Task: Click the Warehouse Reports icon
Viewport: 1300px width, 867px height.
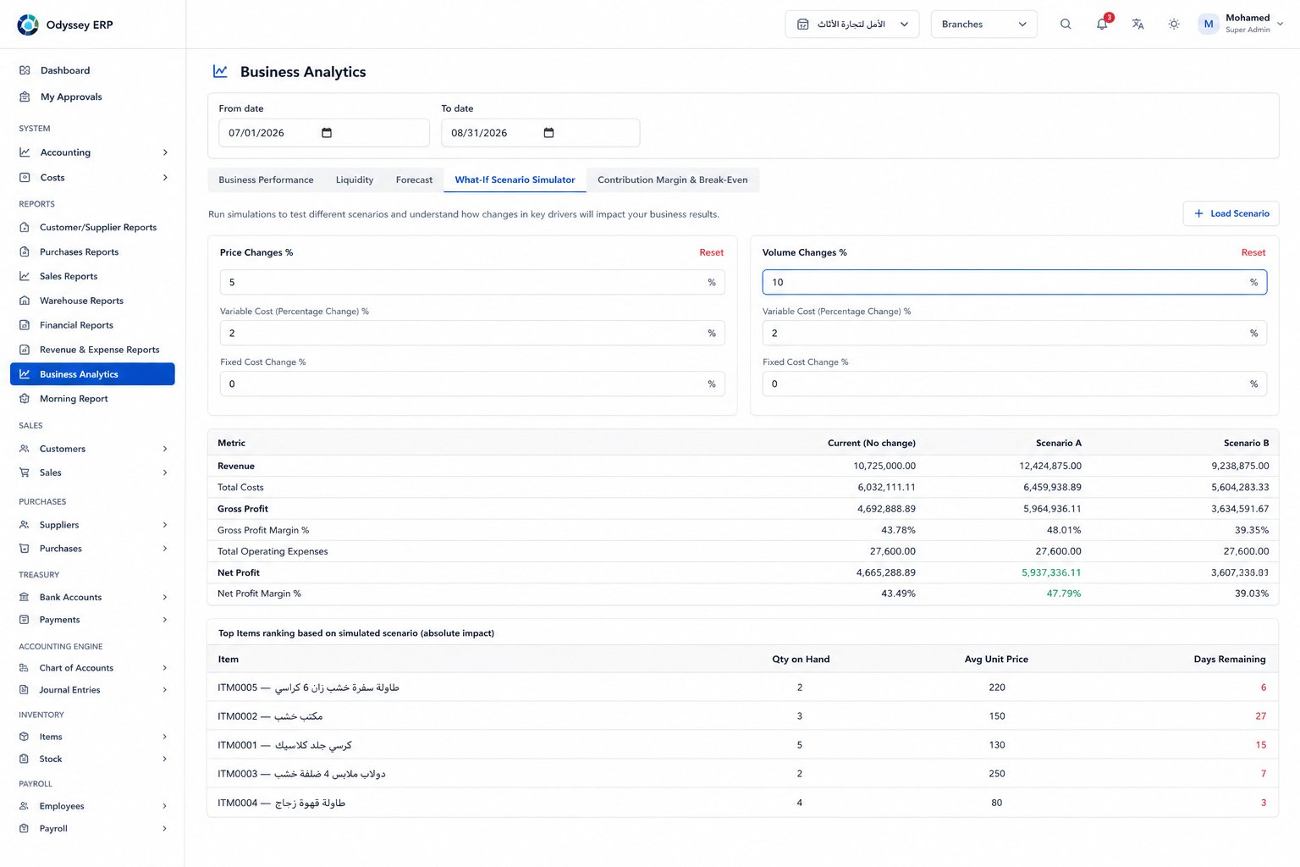Action: [25, 301]
